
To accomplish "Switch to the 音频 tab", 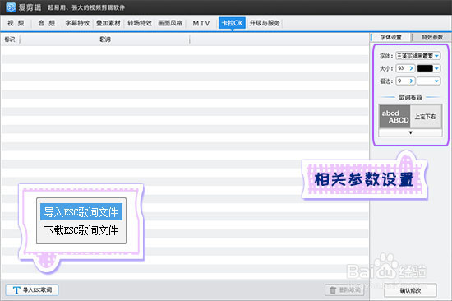I will pos(47,23).
